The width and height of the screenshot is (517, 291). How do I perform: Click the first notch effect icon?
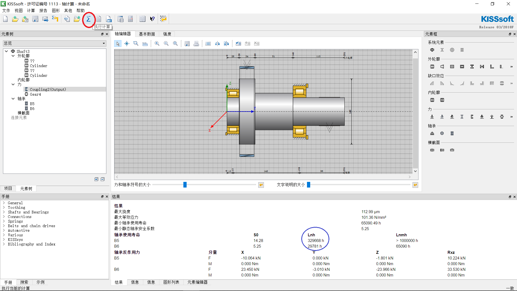point(432,83)
